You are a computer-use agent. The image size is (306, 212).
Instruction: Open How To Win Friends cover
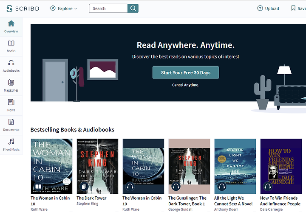[x=281, y=166]
